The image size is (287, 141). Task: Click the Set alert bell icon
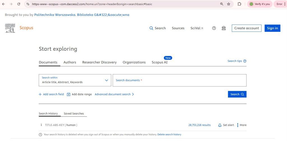[x=220, y=125]
